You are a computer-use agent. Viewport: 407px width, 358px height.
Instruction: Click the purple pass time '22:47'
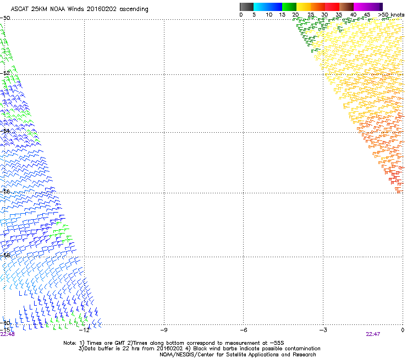(x=373, y=334)
